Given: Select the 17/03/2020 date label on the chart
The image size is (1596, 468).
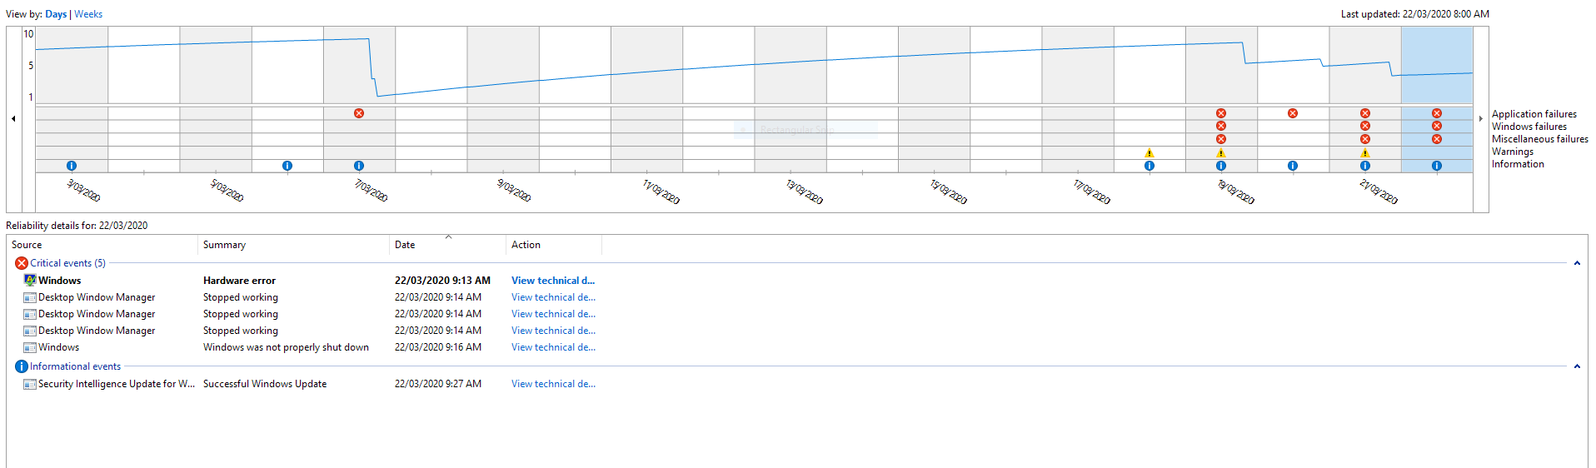Looking at the screenshot, I should 1091,192.
